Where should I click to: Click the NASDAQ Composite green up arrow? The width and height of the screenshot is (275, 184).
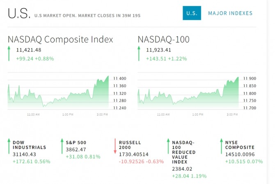(x=9, y=54)
